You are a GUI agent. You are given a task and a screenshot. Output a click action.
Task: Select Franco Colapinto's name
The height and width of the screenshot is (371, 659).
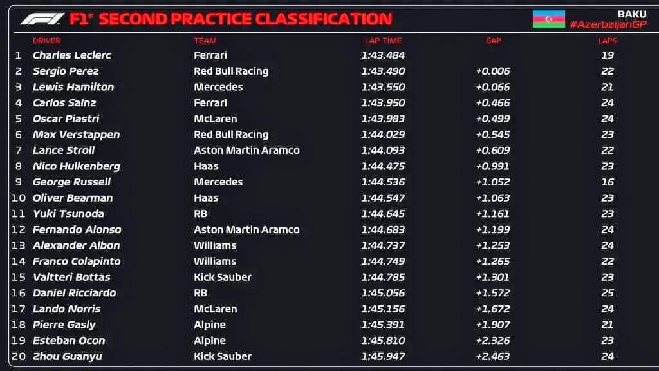coord(77,262)
